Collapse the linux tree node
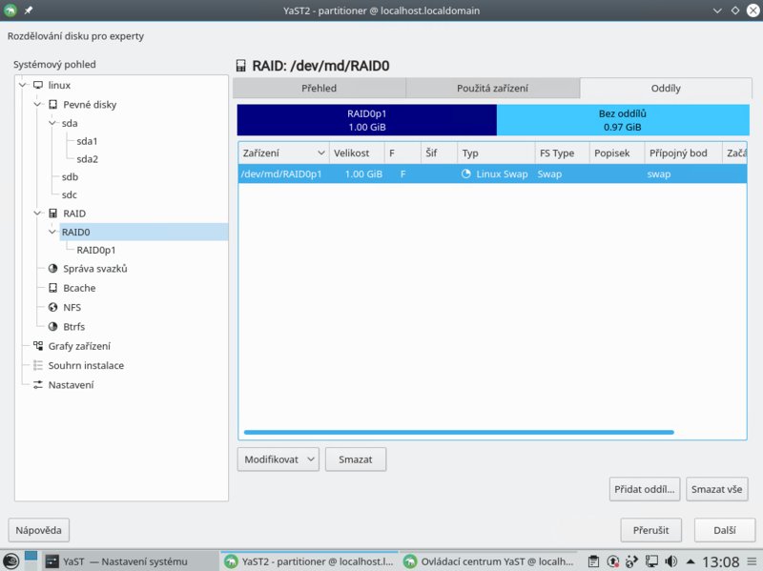The height and width of the screenshot is (571, 763). click(x=22, y=85)
